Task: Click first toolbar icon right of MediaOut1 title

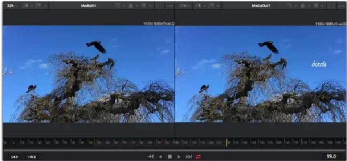Action: coord(290,6)
